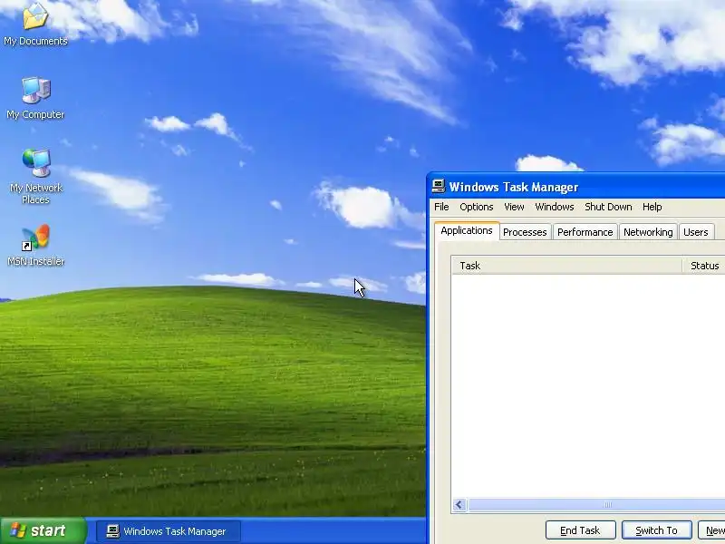725x544 pixels.
Task: Switch to the Performance tab
Action: tap(585, 232)
